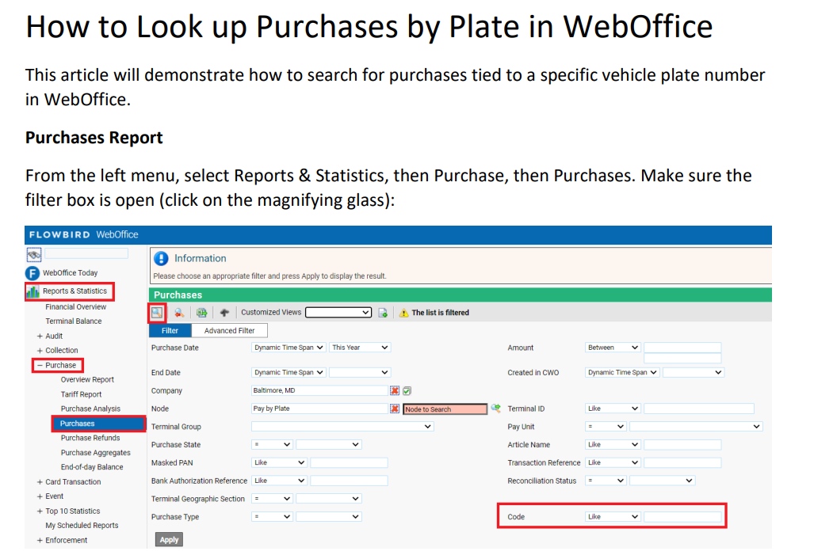Click the reset filter icon with red arrow
Viewport: 814px width, 555px height.
coord(179,312)
